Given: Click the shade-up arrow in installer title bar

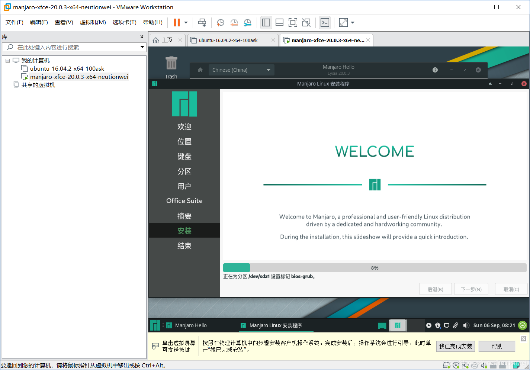Looking at the screenshot, I should click(490, 84).
